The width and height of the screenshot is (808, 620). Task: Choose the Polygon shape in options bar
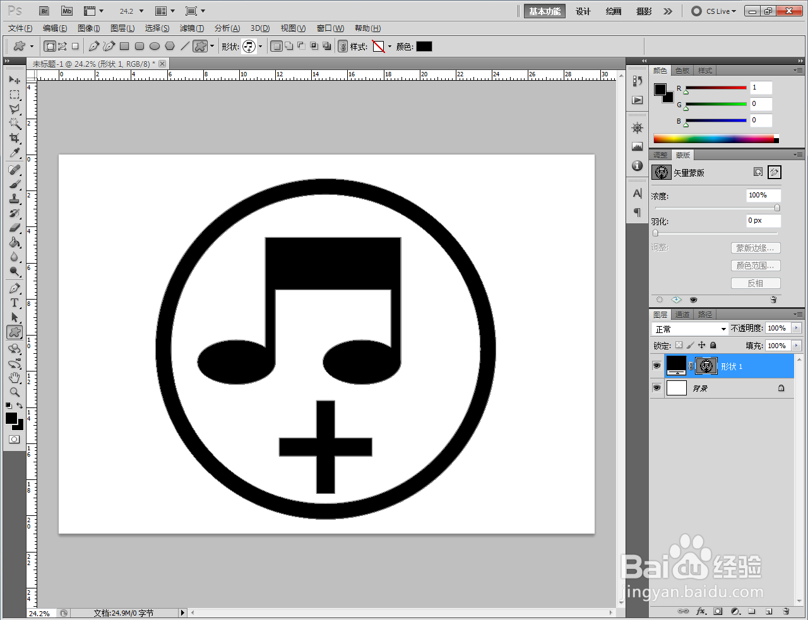coord(170,46)
